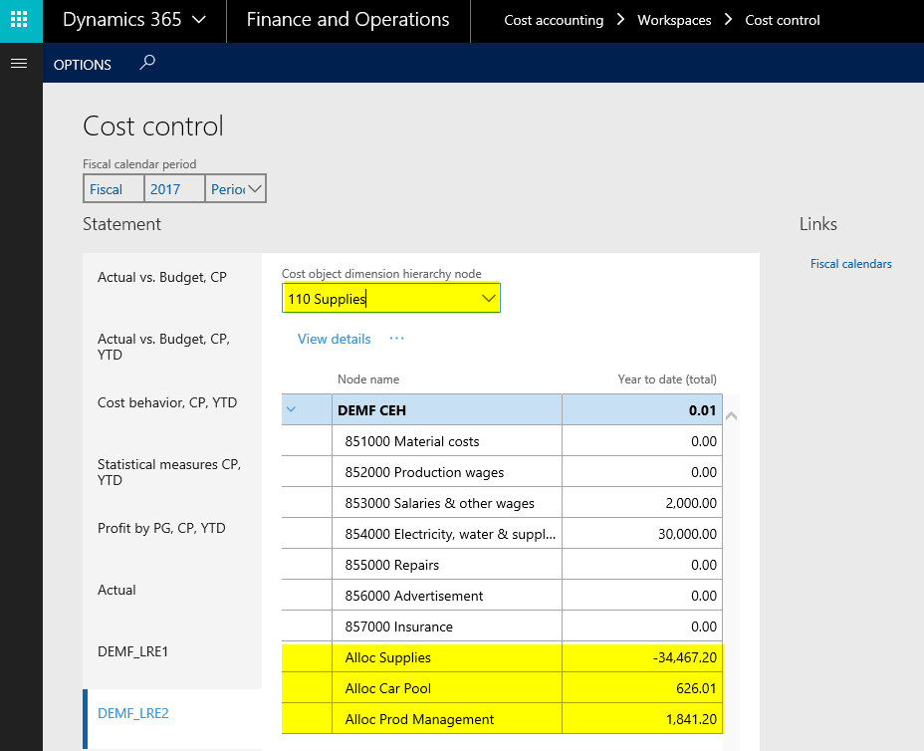Viewport: 924px width, 751px height.
Task: Open Cost object dimension hierarchy node dropdown
Action: click(x=488, y=298)
